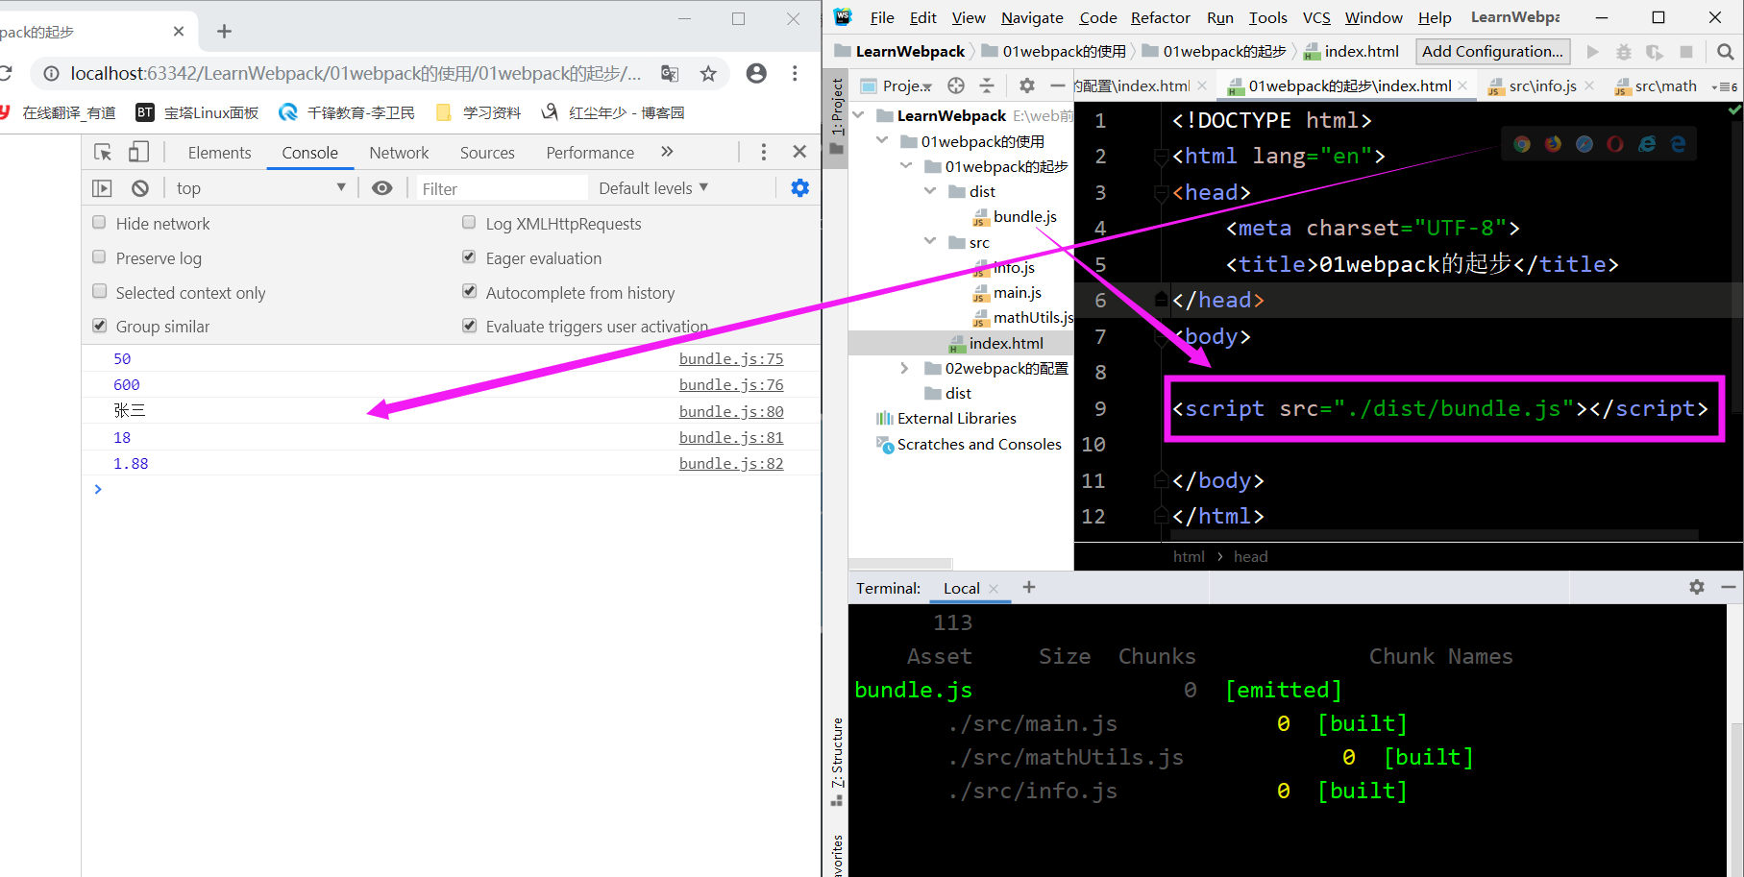Click the Chrome address bar URL
The width and height of the screenshot is (1744, 877).
(x=356, y=73)
